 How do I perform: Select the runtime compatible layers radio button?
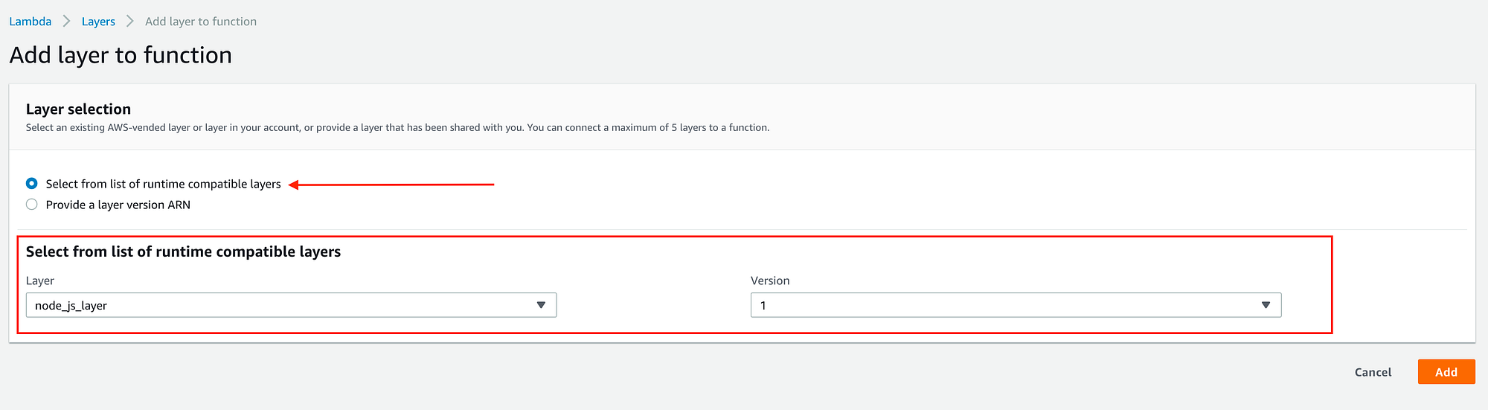32,183
